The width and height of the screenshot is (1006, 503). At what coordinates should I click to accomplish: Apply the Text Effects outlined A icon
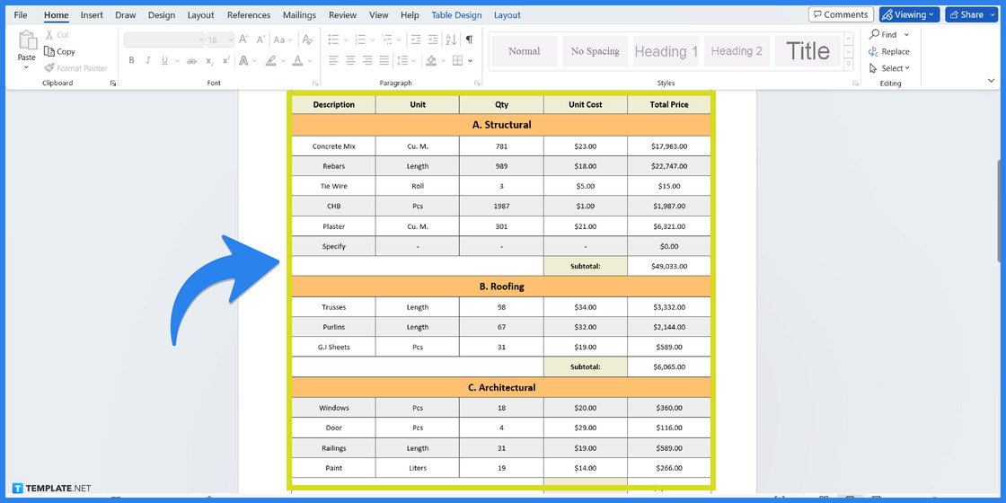pos(243,60)
